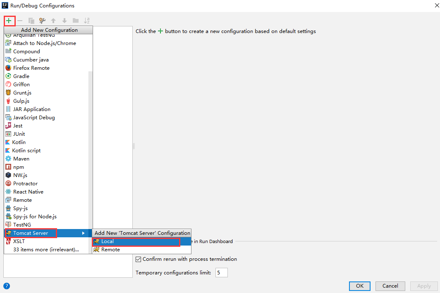Select the Maven gear icon

point(8,159)
